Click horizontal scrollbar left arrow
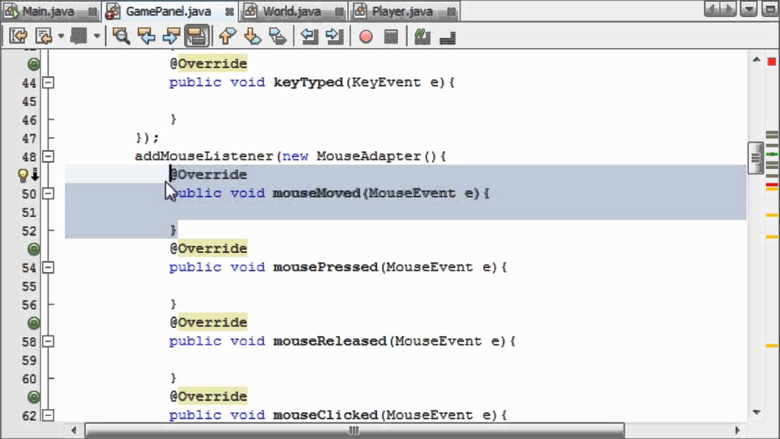780x439 pixels. click(x=74, y=430)
